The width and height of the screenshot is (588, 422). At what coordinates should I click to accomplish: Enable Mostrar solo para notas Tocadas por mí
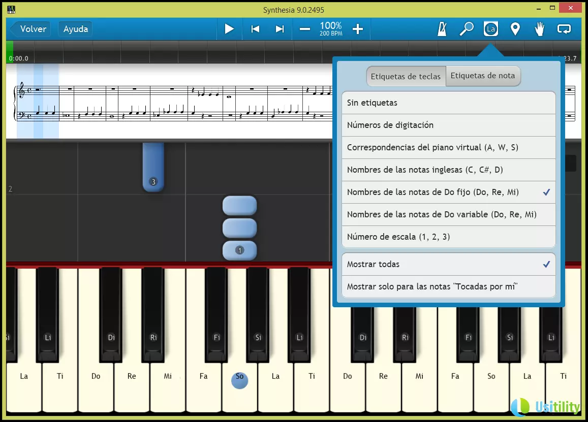coord(448,286)
